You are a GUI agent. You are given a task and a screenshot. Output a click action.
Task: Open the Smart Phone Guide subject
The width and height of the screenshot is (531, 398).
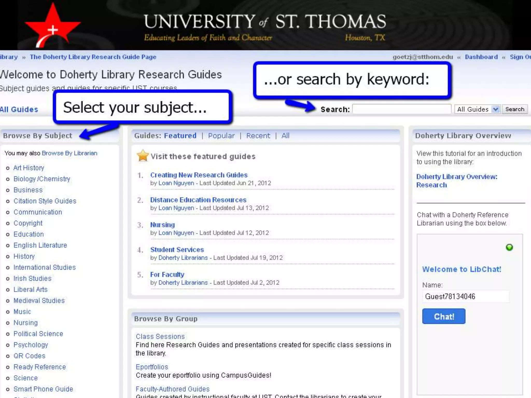(43, 389)
